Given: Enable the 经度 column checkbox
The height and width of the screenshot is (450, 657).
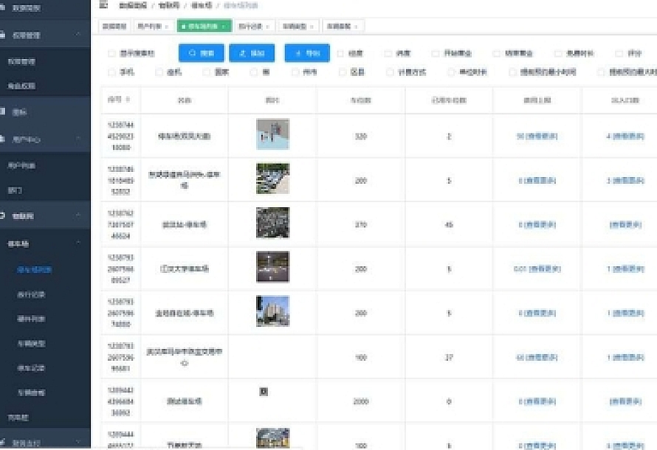Looking at the screenshot, I should [340, 54].
